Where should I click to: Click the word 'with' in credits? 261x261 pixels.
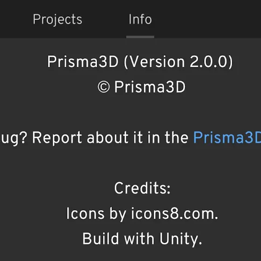pos(139,239)
